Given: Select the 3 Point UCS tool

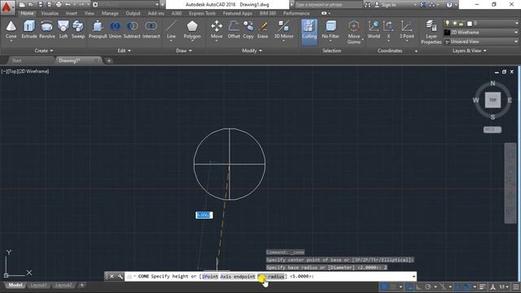Looking at the screenshot, I should (x=407, y=30).
